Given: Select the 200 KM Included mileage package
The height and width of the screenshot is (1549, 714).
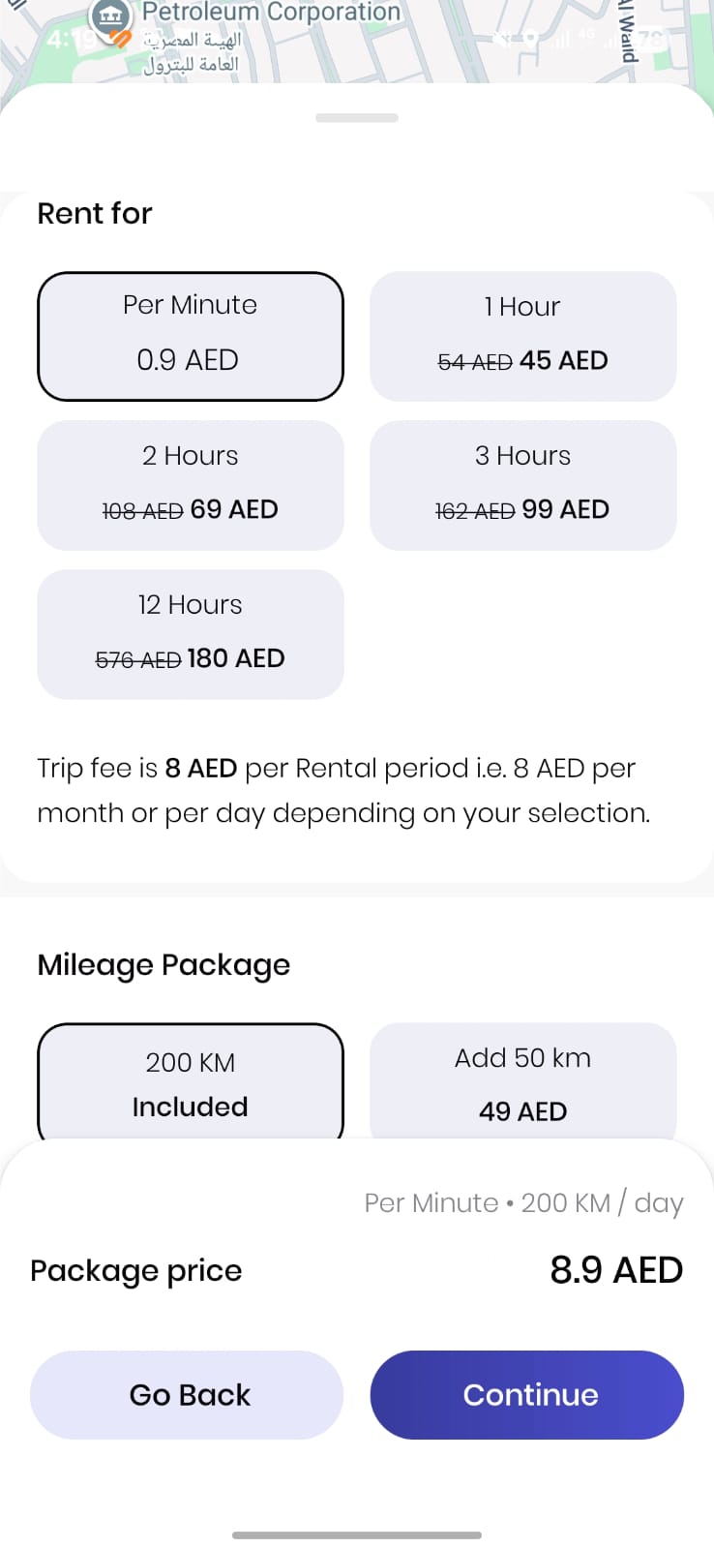Looking at the screenshot, I should (x=191, y=1081).
